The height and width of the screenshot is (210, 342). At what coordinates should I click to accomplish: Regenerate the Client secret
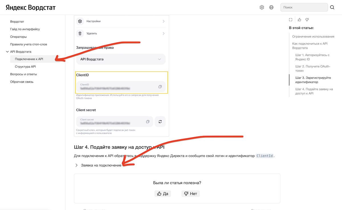(160, 122)
